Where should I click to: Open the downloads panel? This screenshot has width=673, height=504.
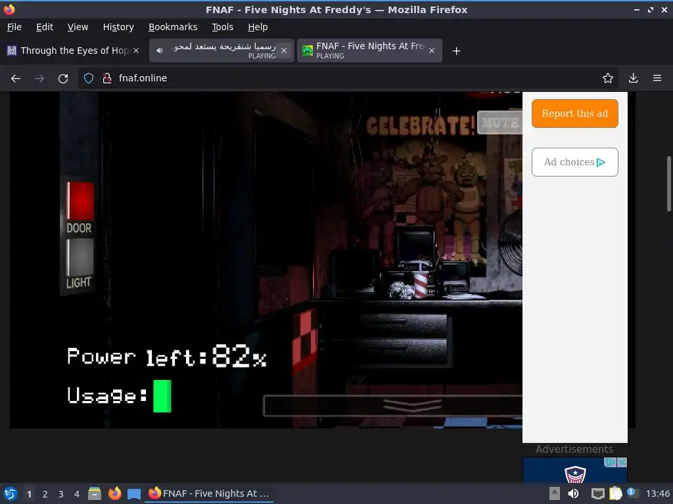point(633,78)
